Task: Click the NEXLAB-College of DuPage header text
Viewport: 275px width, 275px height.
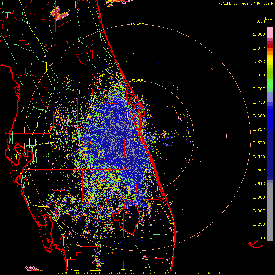Action: pos(244,3)
